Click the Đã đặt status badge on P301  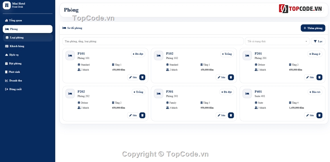point(227,92)
